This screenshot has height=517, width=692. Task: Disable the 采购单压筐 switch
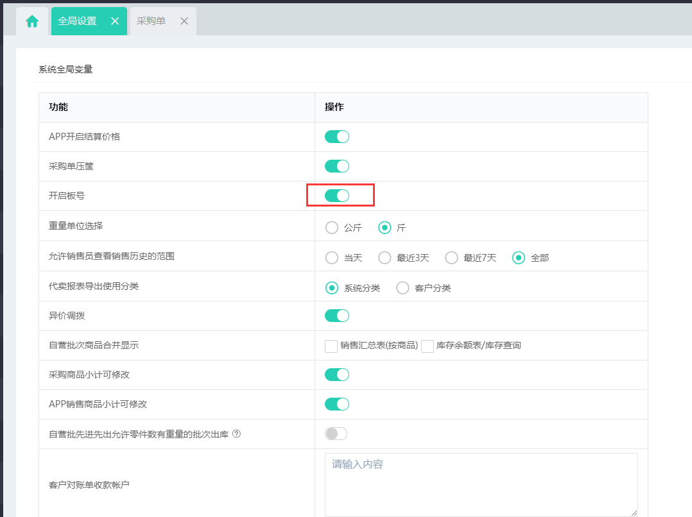[x=337, y=166]
